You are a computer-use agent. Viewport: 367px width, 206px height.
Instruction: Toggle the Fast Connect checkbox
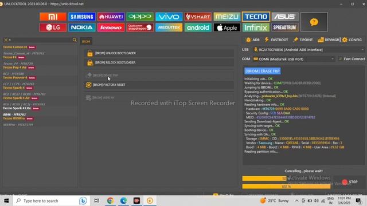point(340,59)
